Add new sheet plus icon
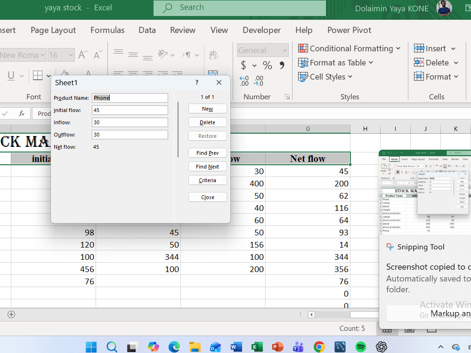 coord(11,314)
